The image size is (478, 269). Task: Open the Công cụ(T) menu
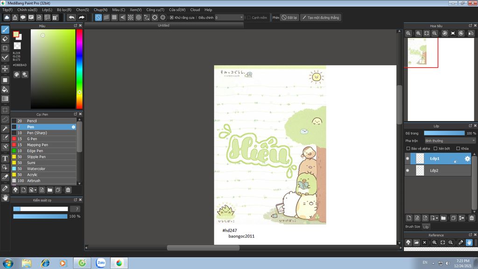tap(155, 10)
